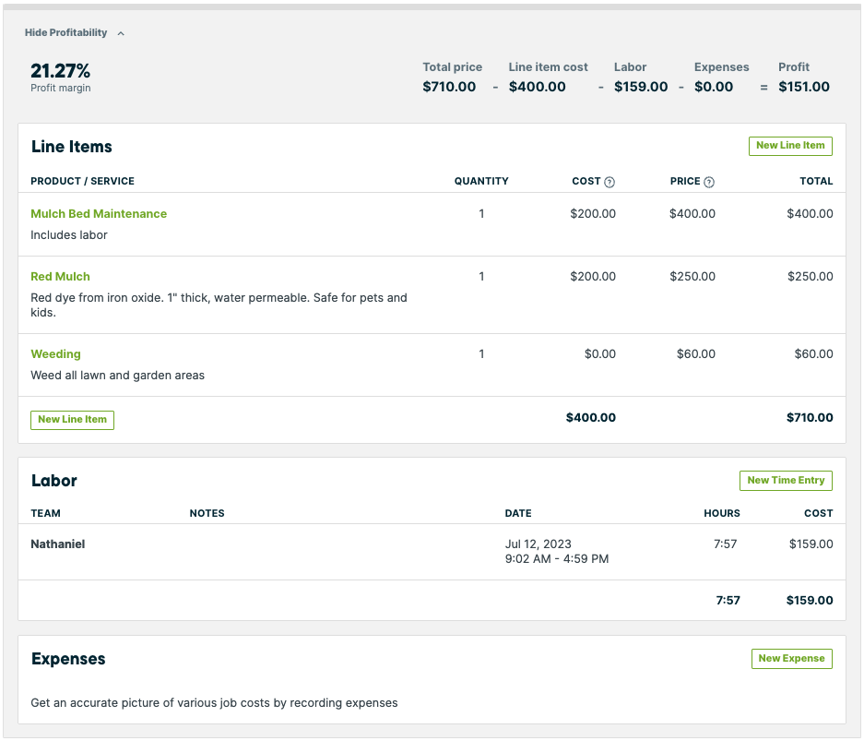Open the Weeding line item

(x=55, y=354)
